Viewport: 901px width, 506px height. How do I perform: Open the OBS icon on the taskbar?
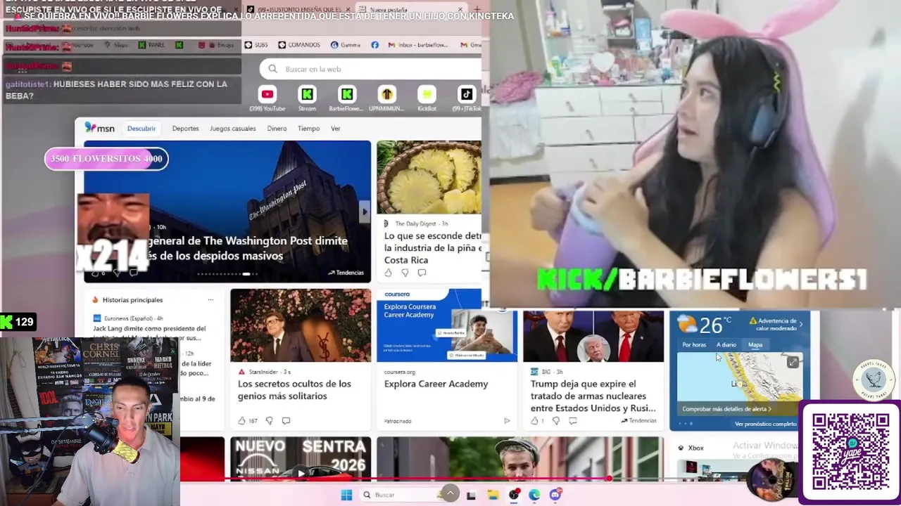coord(514,495)
